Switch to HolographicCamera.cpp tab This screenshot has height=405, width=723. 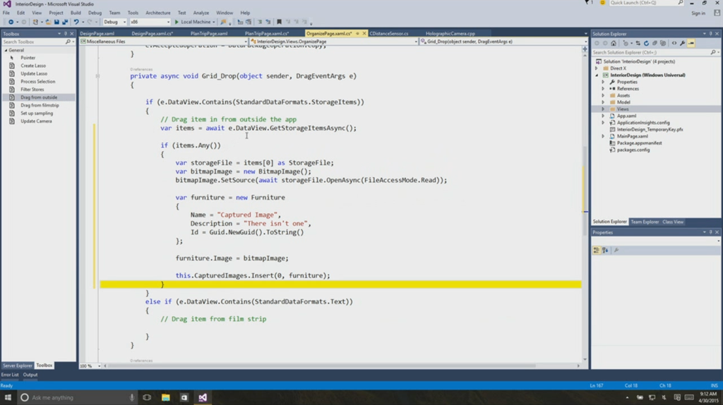point(450,34)
